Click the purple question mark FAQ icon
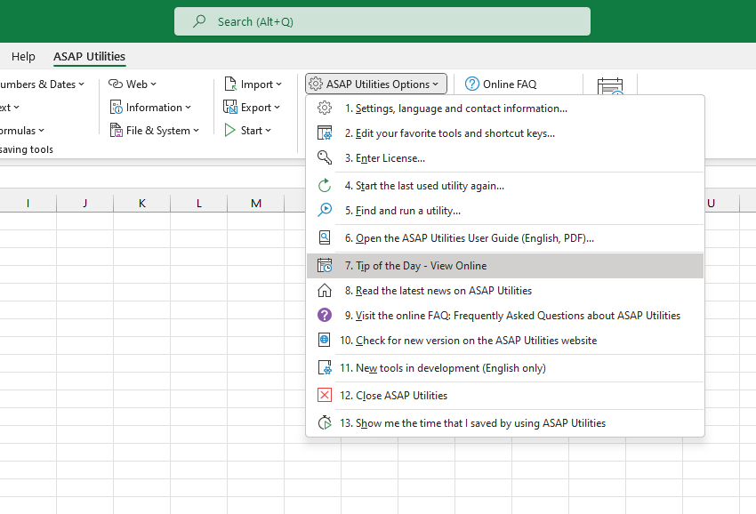The image size is (756, 514). pos(325,315)
